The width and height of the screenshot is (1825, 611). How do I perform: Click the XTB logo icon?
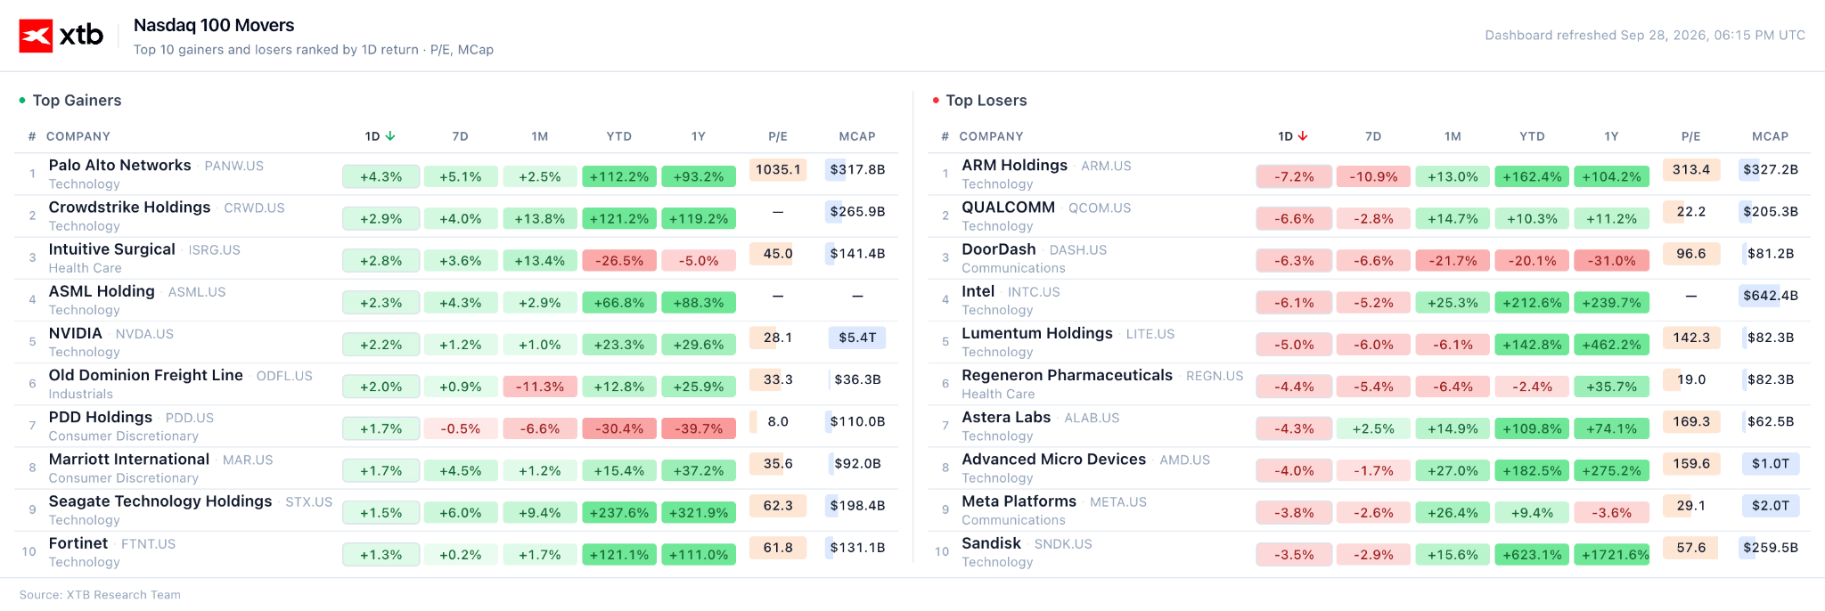tap(37, 36)
